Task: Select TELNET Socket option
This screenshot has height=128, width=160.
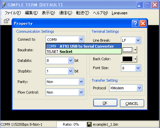Action: point(84,51)
